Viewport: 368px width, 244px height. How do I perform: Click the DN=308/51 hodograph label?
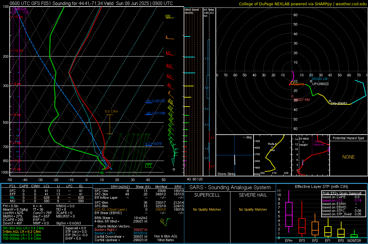tap(339, 103)
